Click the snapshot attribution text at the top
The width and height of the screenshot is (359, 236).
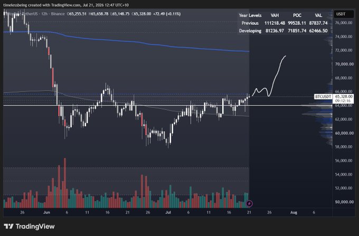click(66, 5)
